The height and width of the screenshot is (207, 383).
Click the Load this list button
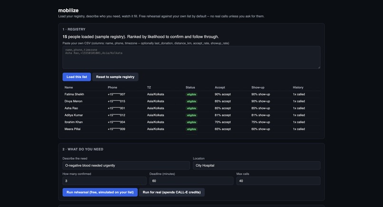77,77
